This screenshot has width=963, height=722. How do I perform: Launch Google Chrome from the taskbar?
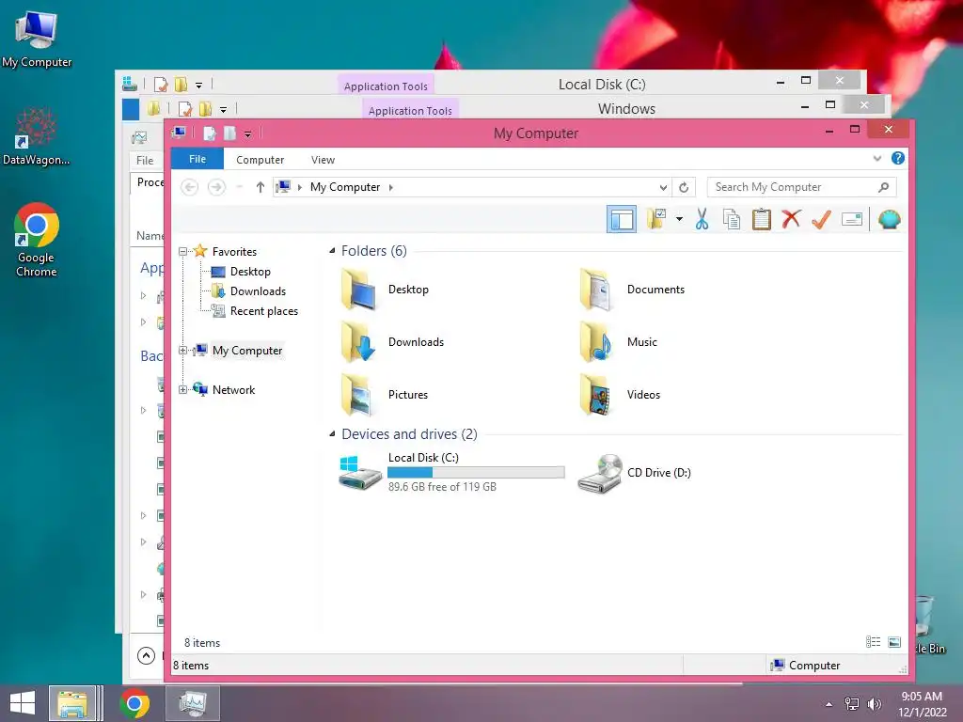pos(134,703)
